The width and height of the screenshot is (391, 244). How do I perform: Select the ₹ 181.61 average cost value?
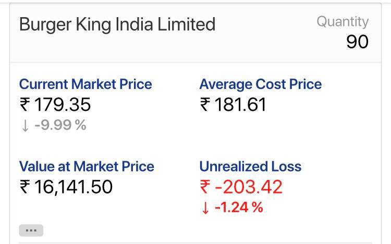pyautogui.click(x=233, y=104)
